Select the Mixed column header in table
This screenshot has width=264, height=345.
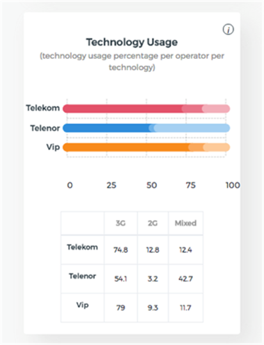click(x=186, y=223)
